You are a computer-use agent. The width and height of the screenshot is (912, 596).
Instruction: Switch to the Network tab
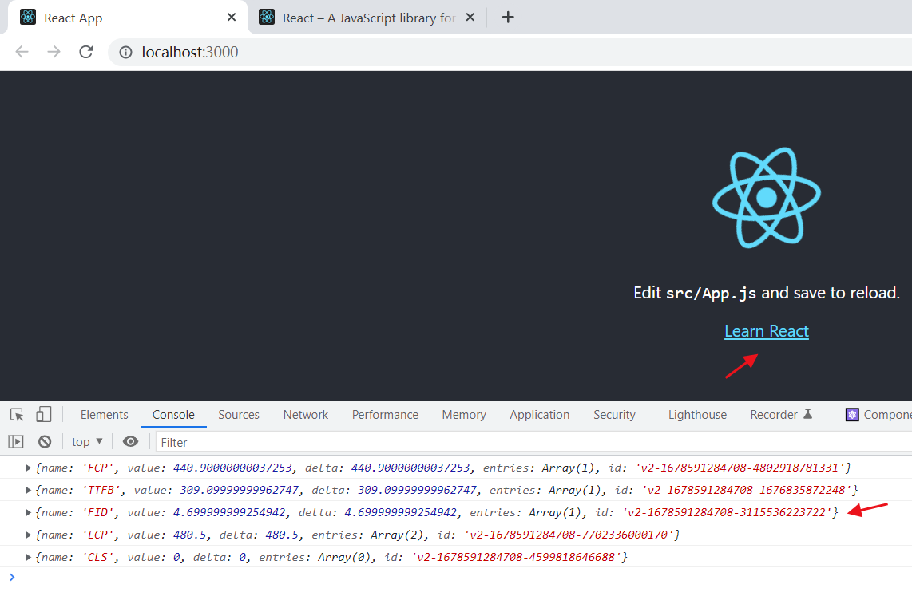coord(305,414)
